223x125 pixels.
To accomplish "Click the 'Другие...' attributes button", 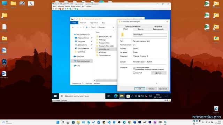I will click(159, 73).
